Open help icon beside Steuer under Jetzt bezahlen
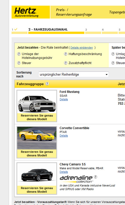Viewport: 125px width, 205px height. (19, 63)
